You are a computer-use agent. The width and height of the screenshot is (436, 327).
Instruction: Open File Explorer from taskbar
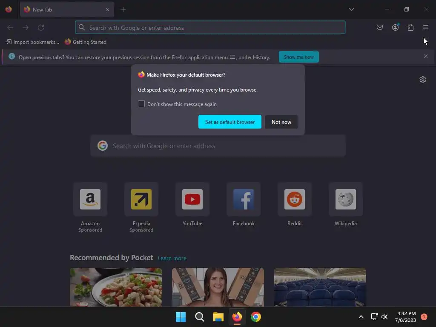pyautogui.click(x=218, y=317)
